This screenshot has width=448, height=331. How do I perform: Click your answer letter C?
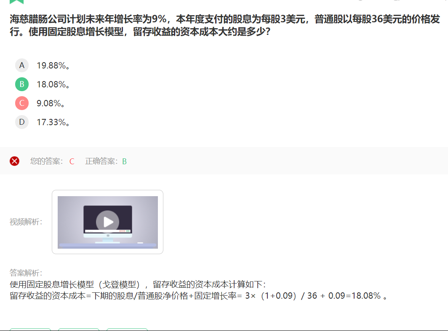coord(72,161)
